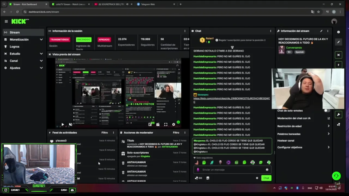Click the dots cluster icon below the wrench
The width and height of the screenshot is (349, 196).
coord(338,124)
